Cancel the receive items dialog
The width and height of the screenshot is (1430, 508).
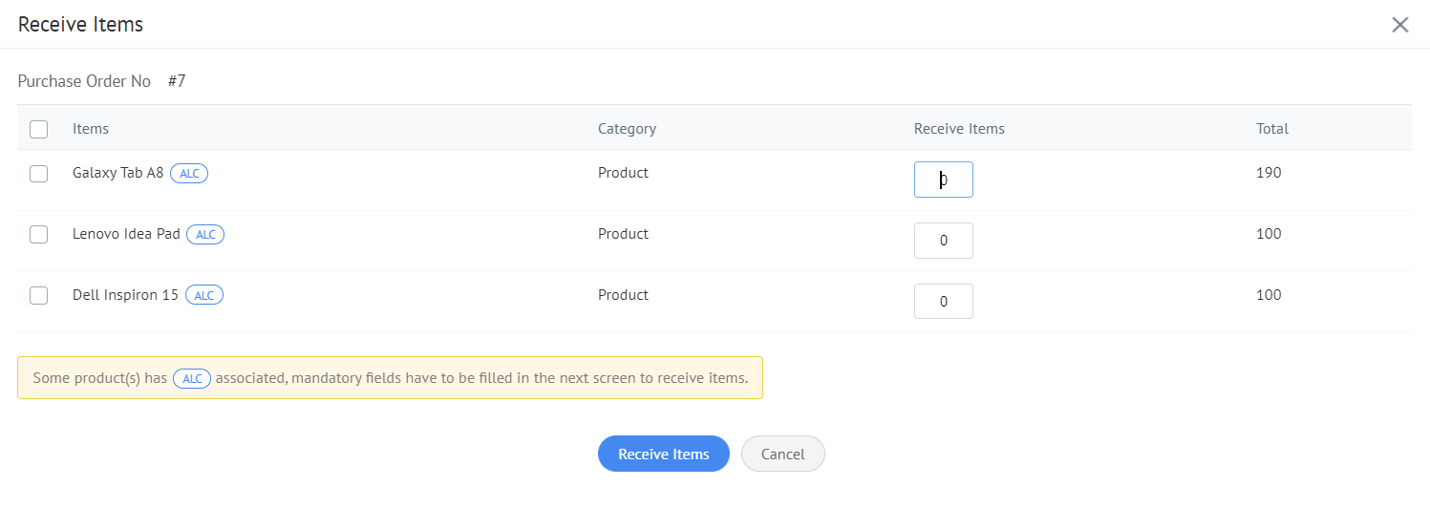782,455
